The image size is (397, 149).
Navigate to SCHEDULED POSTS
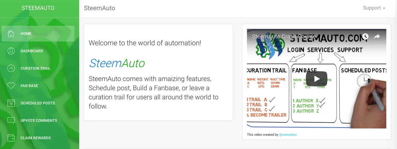(x=38, y=103)
